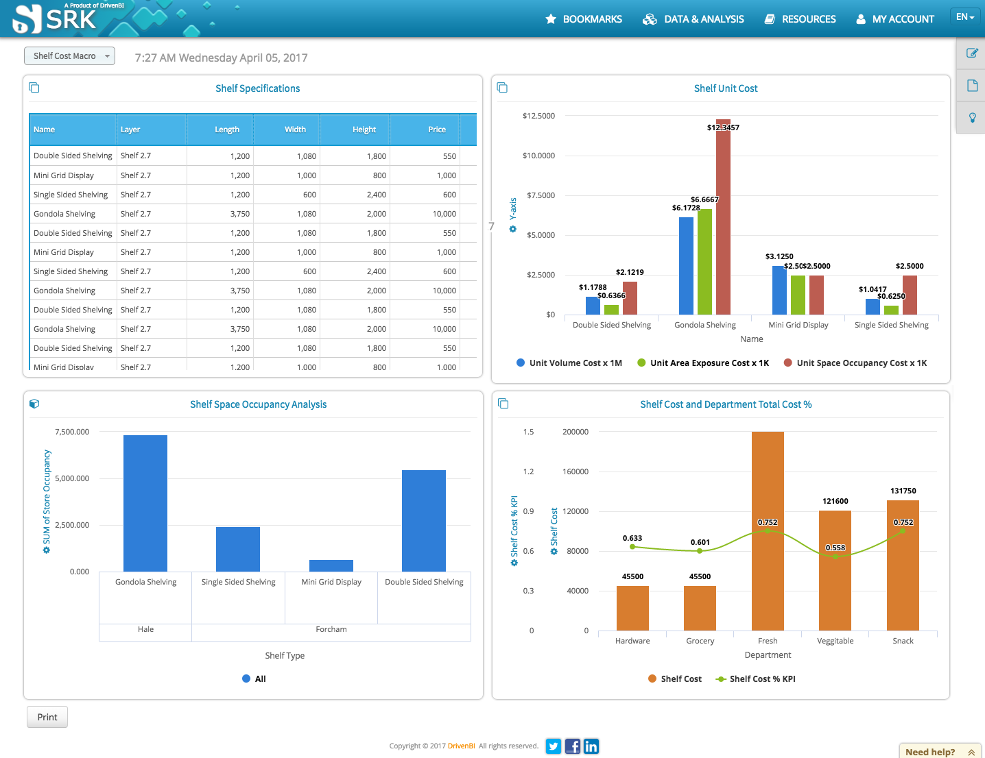The width and height of the screenshot is (985, 758).
Task: Follow the DrivenBI copyright link
Action: pos(461,746)
